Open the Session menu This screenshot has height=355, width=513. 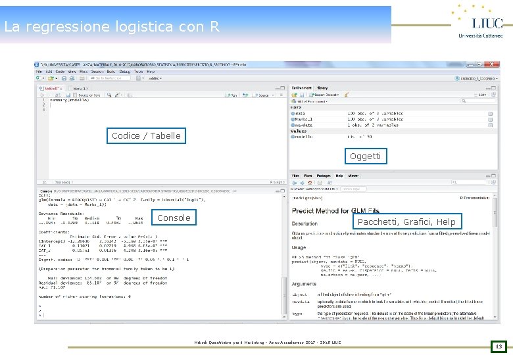coord(97,71)
